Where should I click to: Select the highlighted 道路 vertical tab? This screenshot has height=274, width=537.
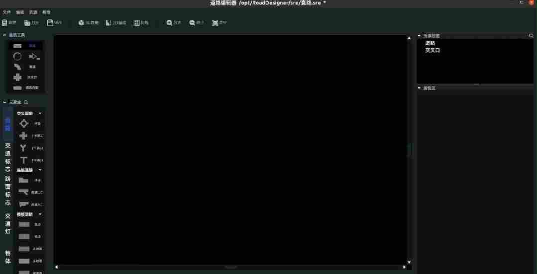point(8,124)
